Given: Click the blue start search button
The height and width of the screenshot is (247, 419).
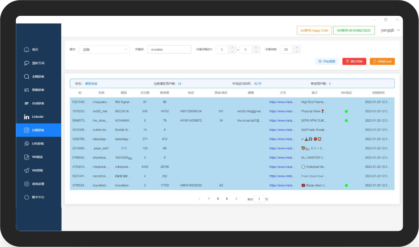Looking at the screenshot, I should point(327,62).
